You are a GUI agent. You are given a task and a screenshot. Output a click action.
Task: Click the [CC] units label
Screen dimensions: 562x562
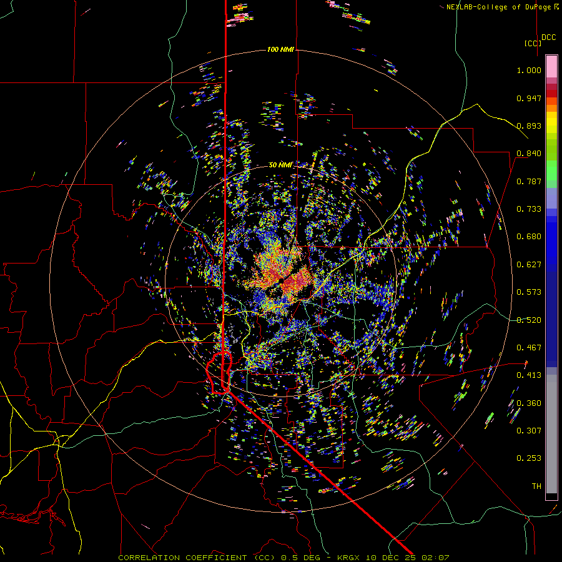533,43
